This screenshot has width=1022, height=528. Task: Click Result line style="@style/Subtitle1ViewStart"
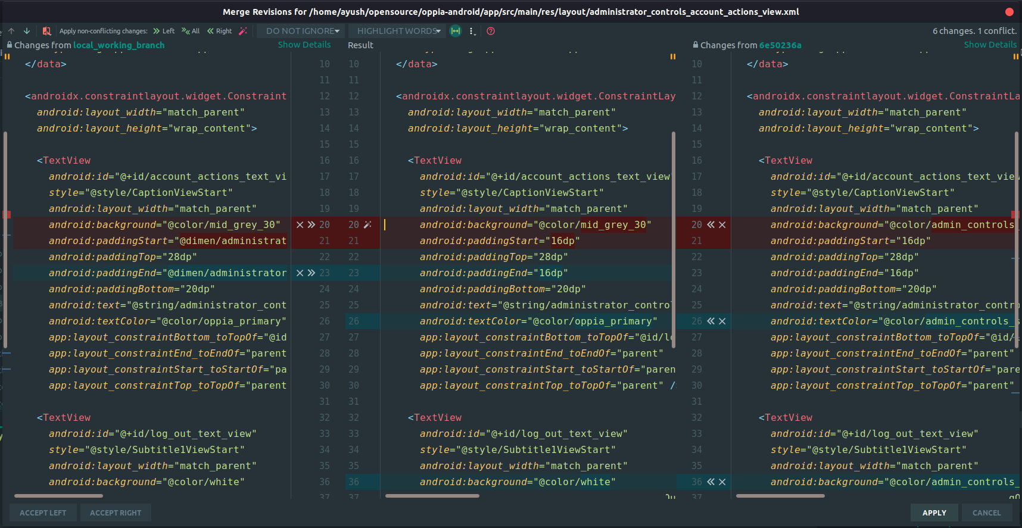tap(518, 449)
